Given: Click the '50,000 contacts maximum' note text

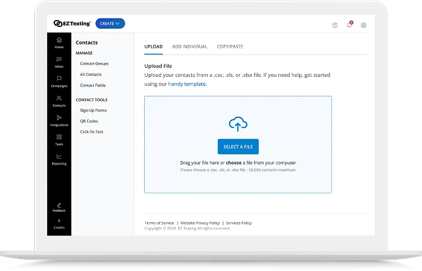Looking at the screenshot, I should (272, 170).
